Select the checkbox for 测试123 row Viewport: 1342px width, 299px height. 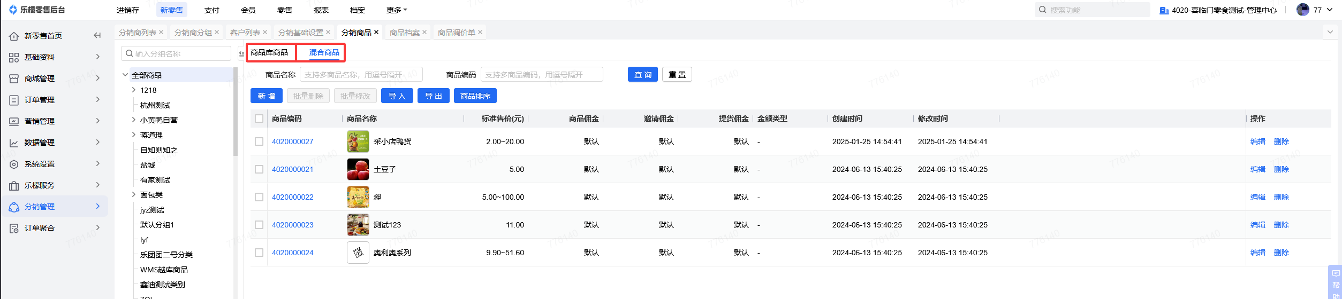click(x=259, y=225)
